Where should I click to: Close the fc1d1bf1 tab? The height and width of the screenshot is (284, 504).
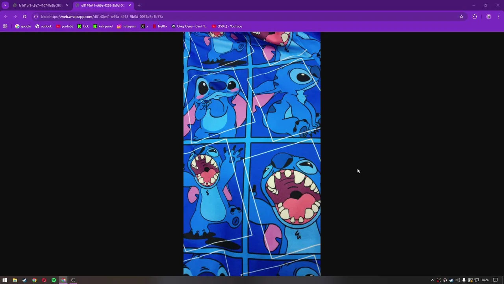67,6
